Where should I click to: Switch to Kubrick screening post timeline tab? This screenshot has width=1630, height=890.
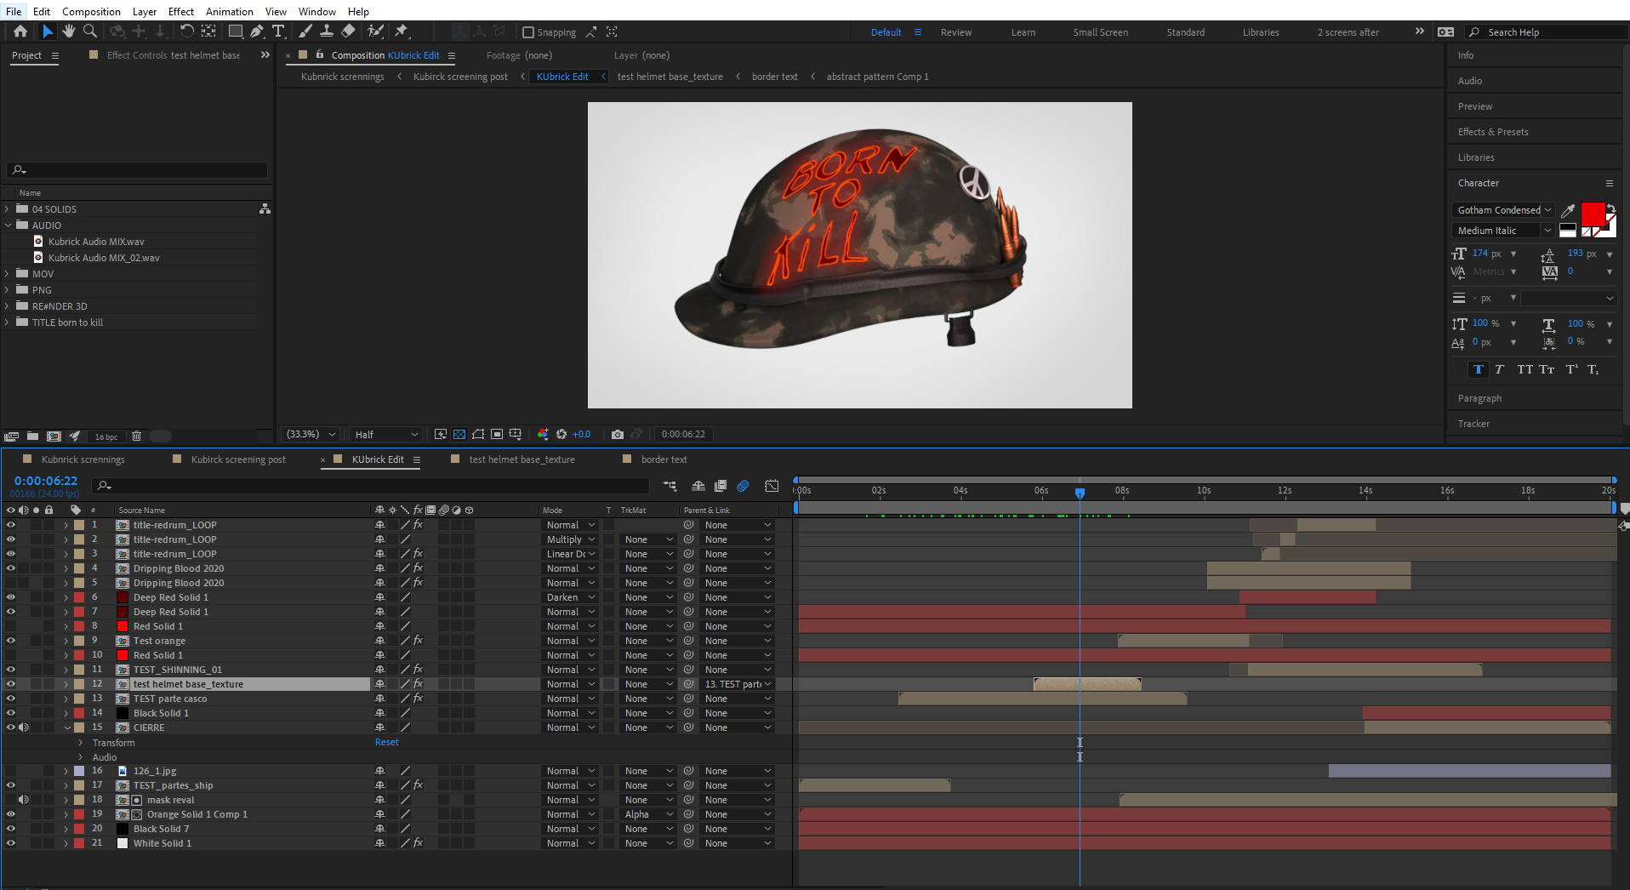pos(237,459)
